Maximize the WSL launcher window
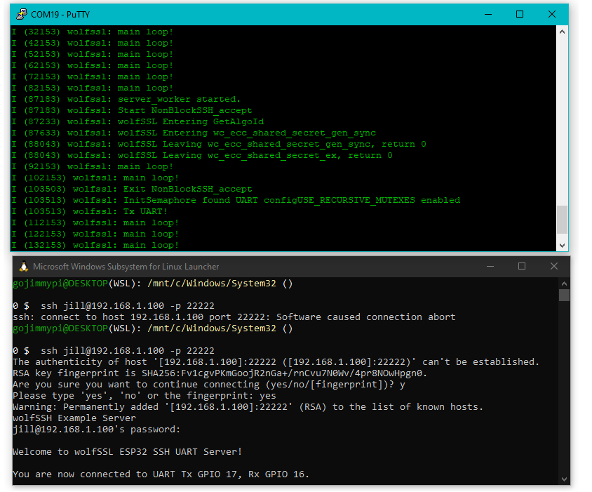This screenshot has width=592, height=492. click(521, 266)
